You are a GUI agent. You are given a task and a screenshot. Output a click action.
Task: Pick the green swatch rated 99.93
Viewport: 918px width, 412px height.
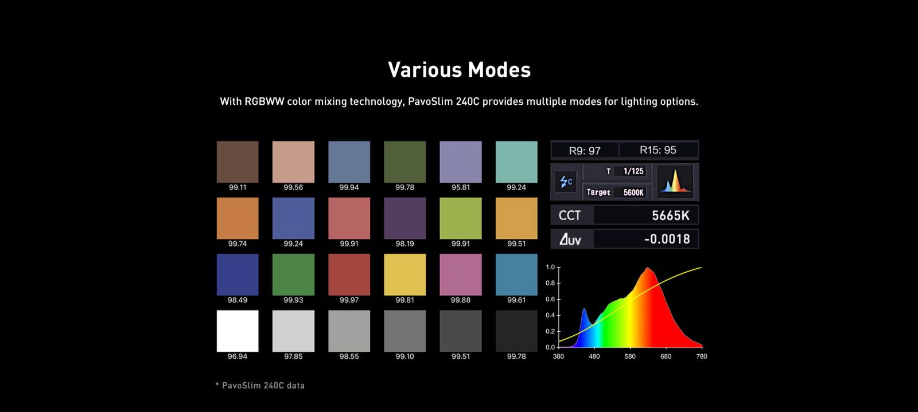(x=293, y=275)
